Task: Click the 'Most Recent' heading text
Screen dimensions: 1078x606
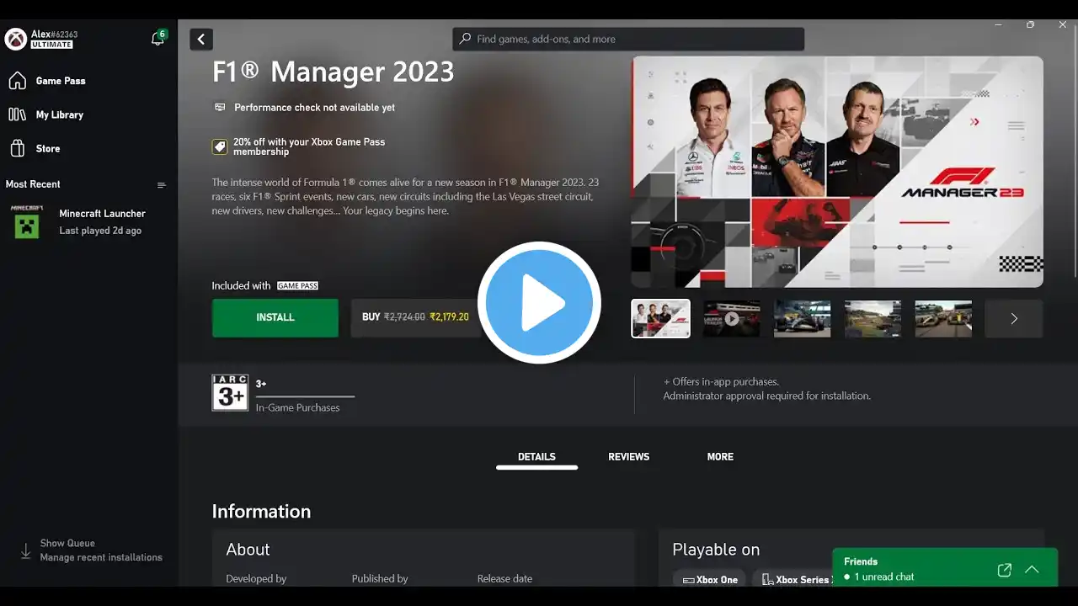Action: pos(33,184)
